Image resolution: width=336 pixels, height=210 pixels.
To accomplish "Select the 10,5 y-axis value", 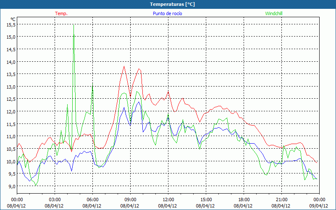I will (x=11, y=149).
